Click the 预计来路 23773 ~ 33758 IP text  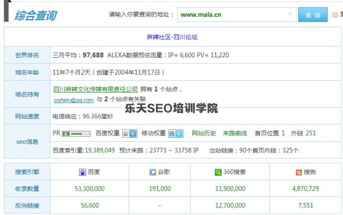159,150
